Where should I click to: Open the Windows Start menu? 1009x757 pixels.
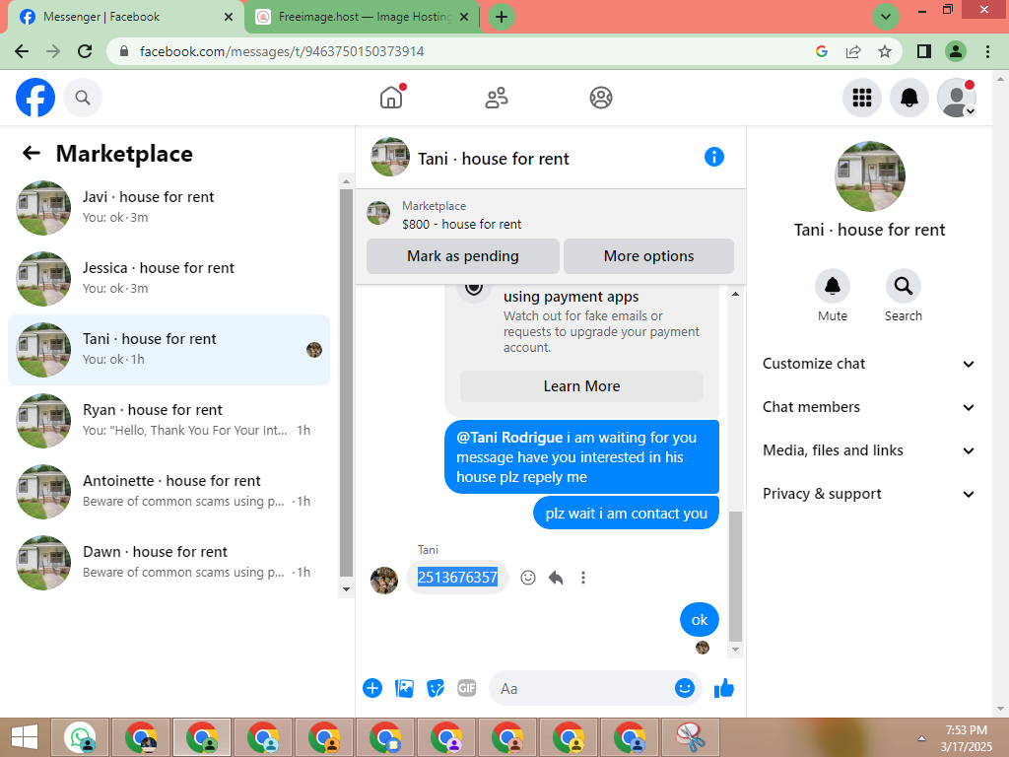[x=25, y=737]
